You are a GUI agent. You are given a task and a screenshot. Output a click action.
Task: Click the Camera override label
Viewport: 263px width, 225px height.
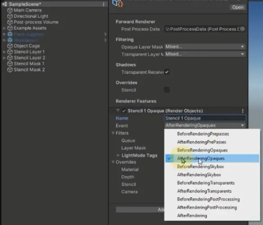(129, 192)
